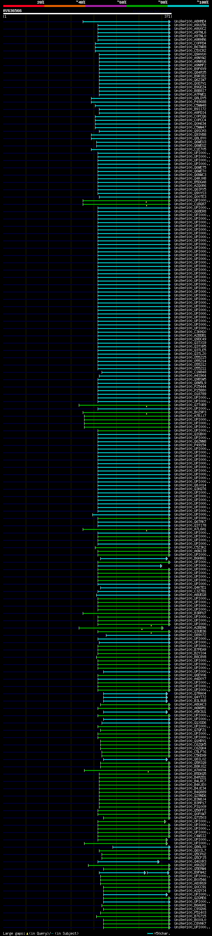Screen dimensions: 212x936
Task: Open hit UniRef100_P49154
Action: tap(190, 445)
